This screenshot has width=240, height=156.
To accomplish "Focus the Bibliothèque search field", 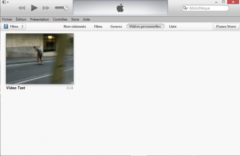I will (x=205, y=8).
